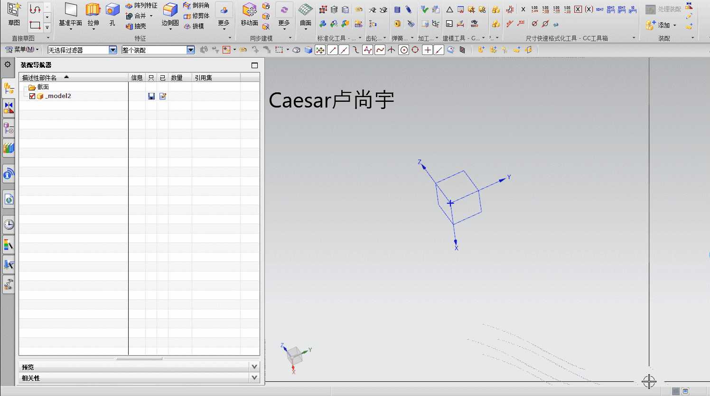Click the X dimension format icon
Screen dimensions: 710x396
523,9
